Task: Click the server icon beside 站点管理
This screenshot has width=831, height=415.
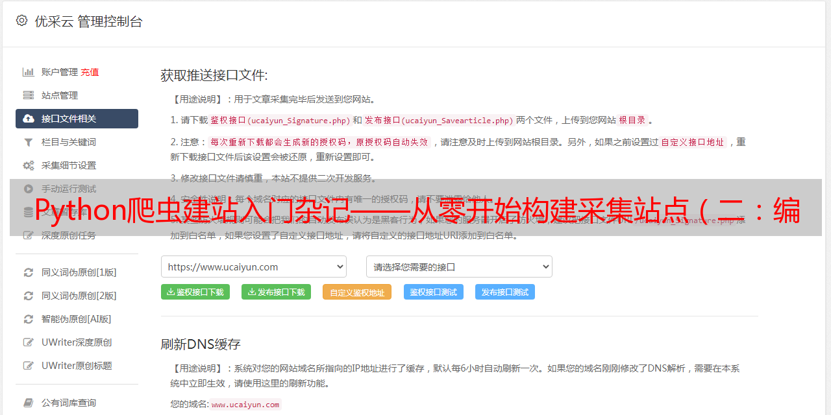Action: pos(29,95)
